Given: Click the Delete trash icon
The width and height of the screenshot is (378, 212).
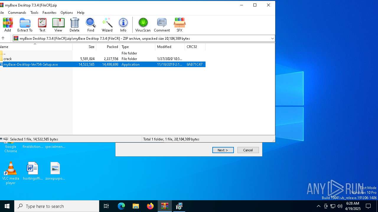Looking at the screenshot, I should pyautogui.click(x=74, y=25).
